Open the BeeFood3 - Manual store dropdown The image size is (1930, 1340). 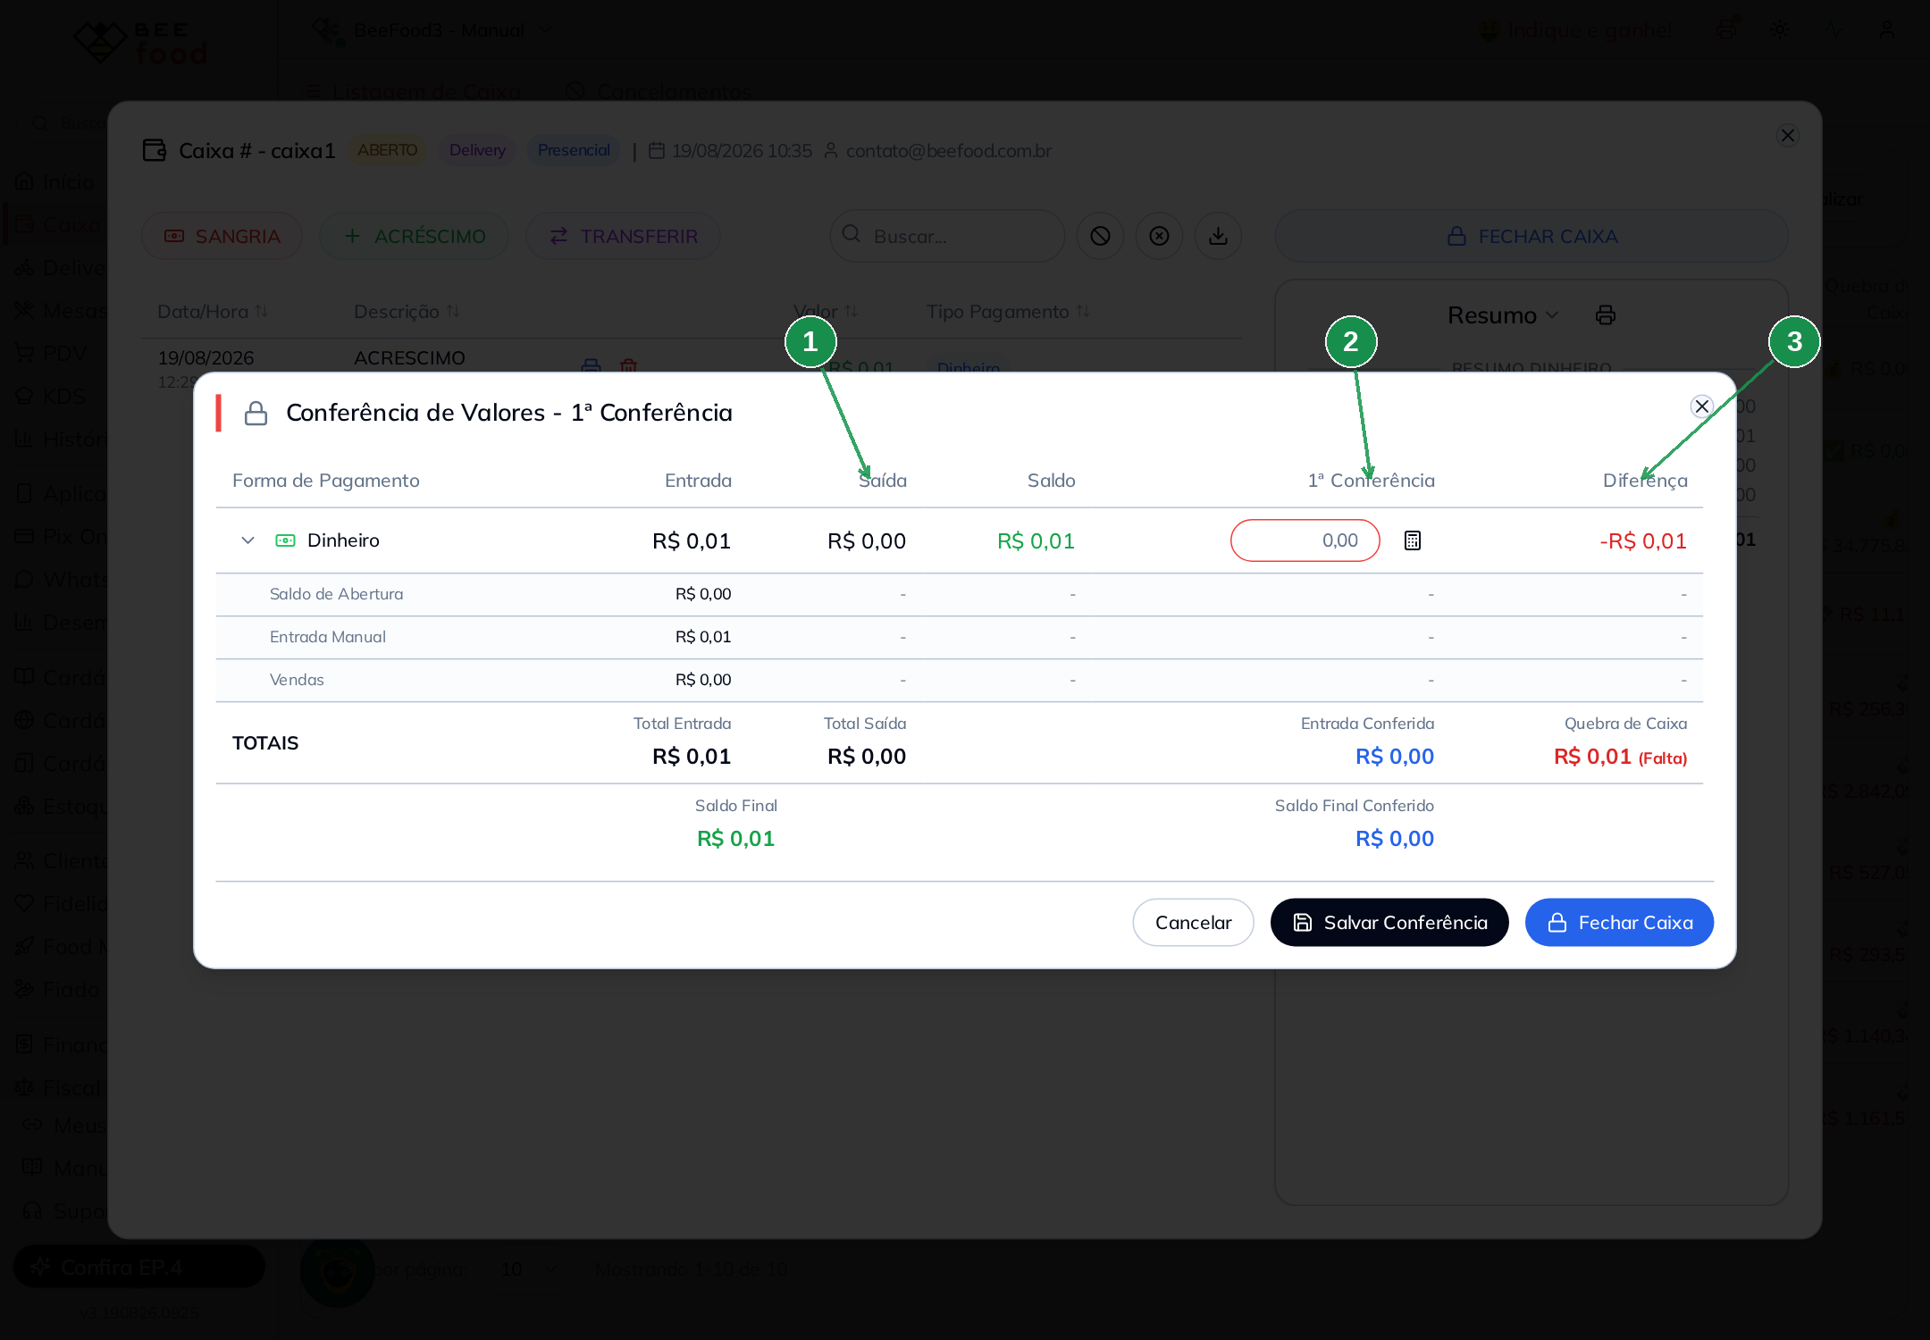pos(433,30)
